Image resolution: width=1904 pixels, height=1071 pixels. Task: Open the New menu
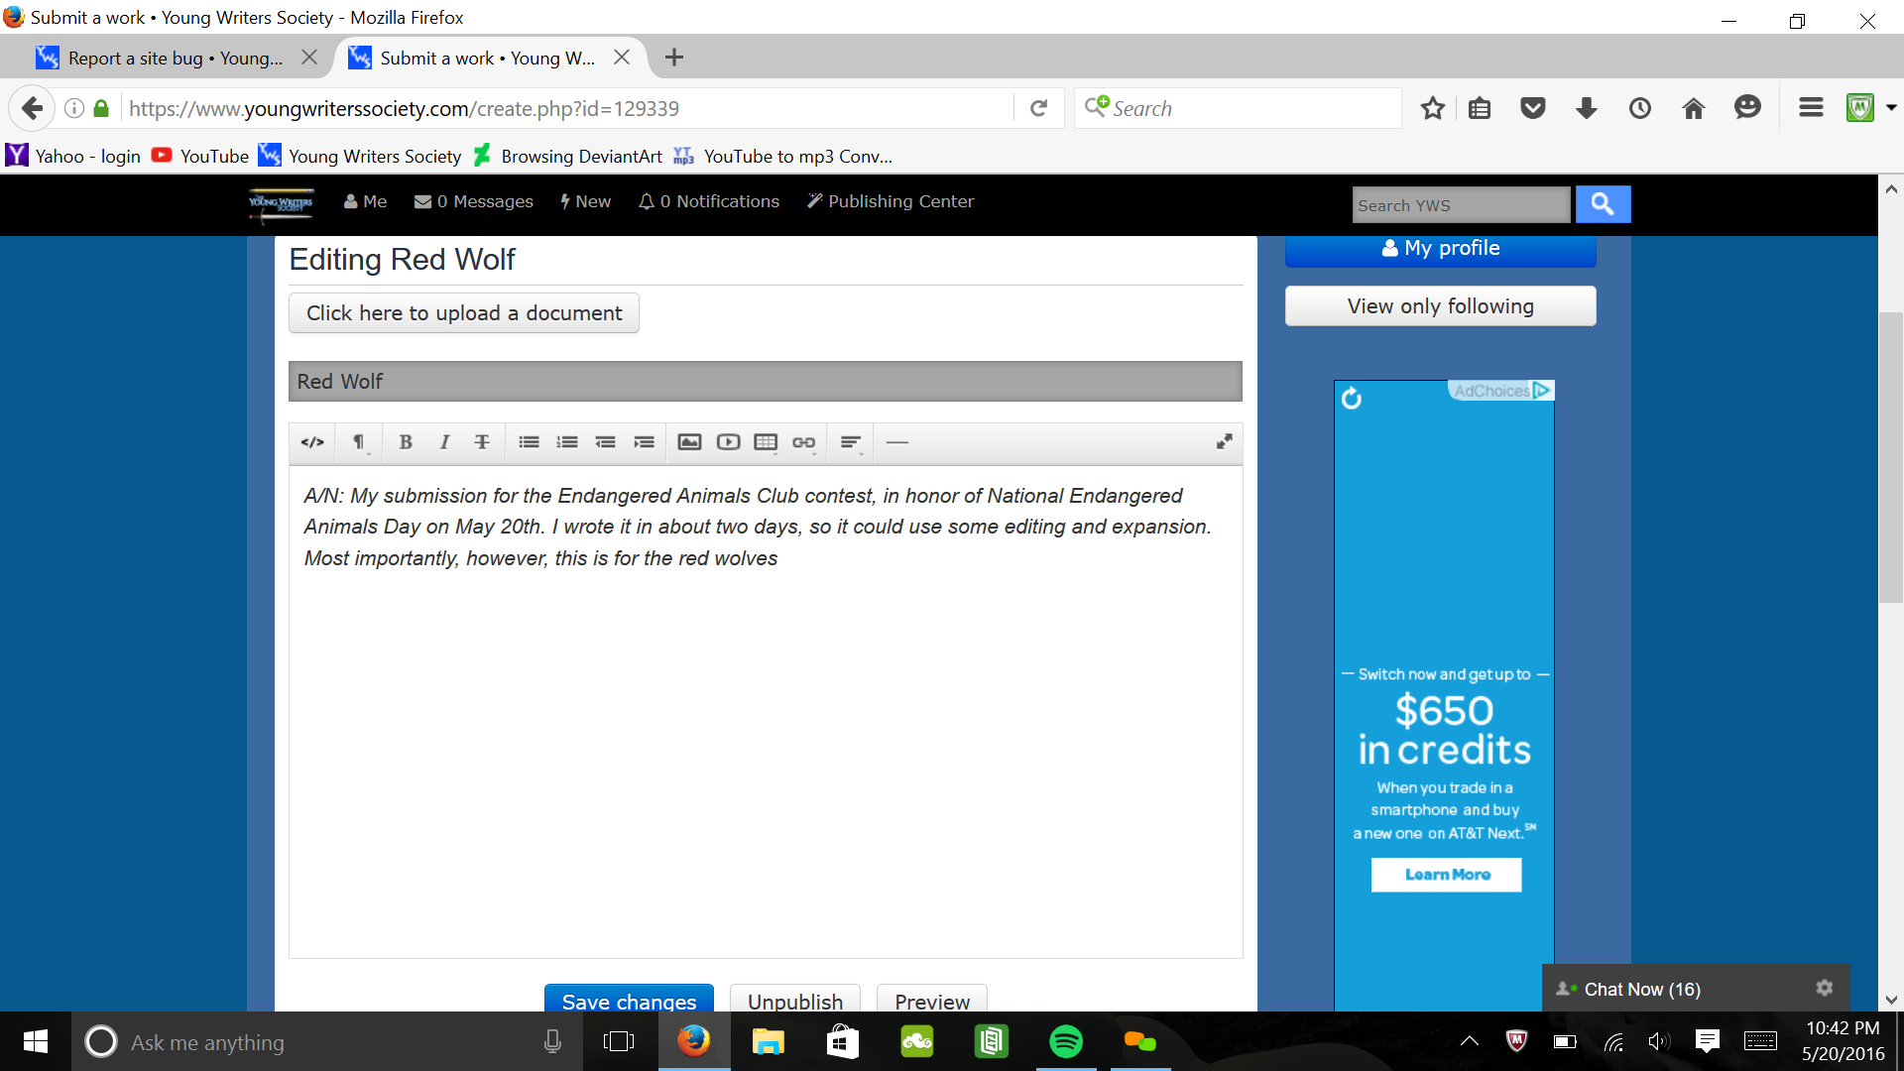(x=585, y=201)
